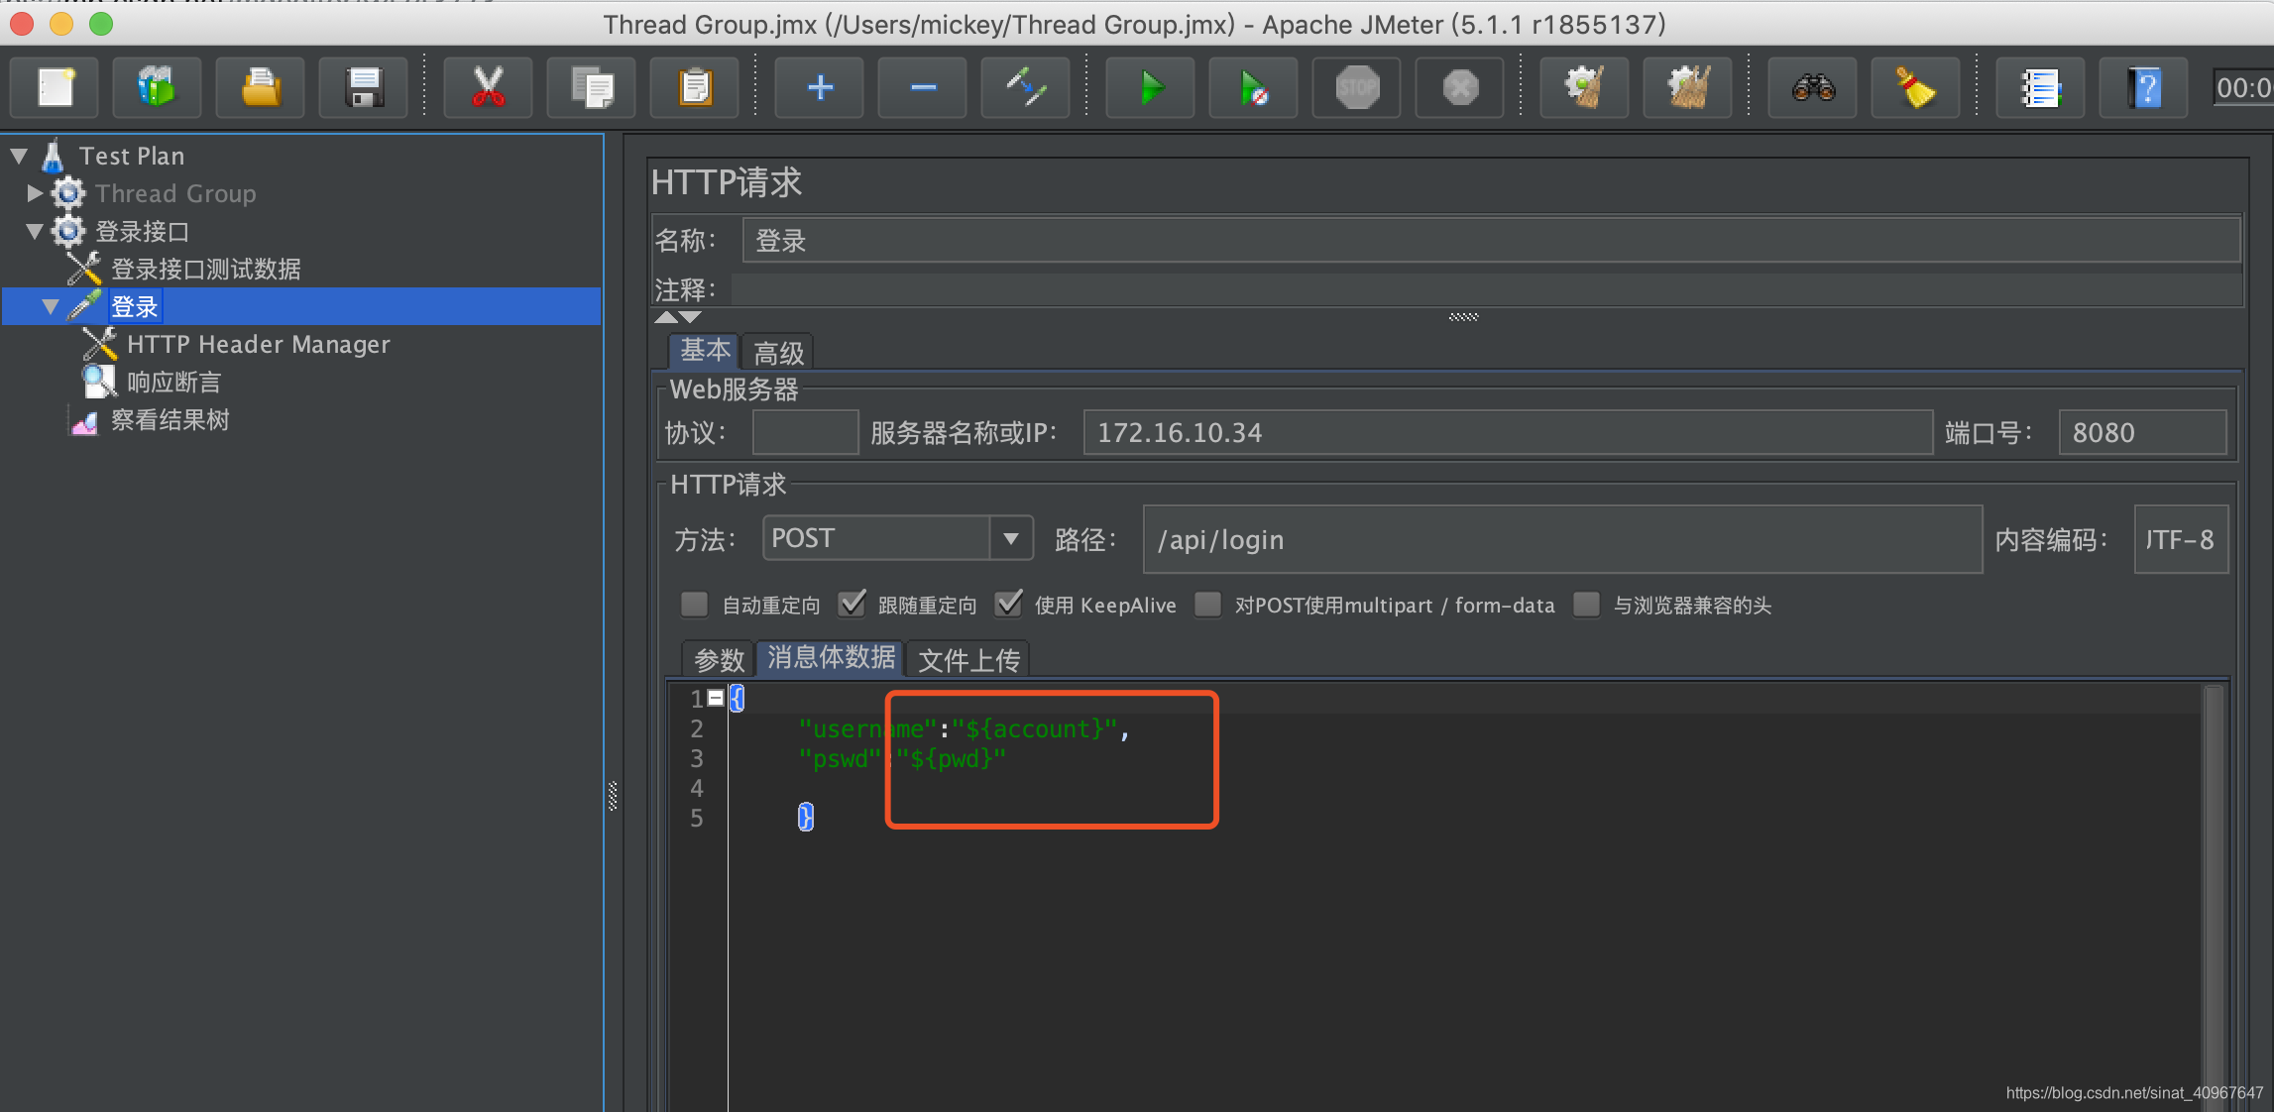Collapse panel with the up arrow below 注释 field

click(665, 317)
